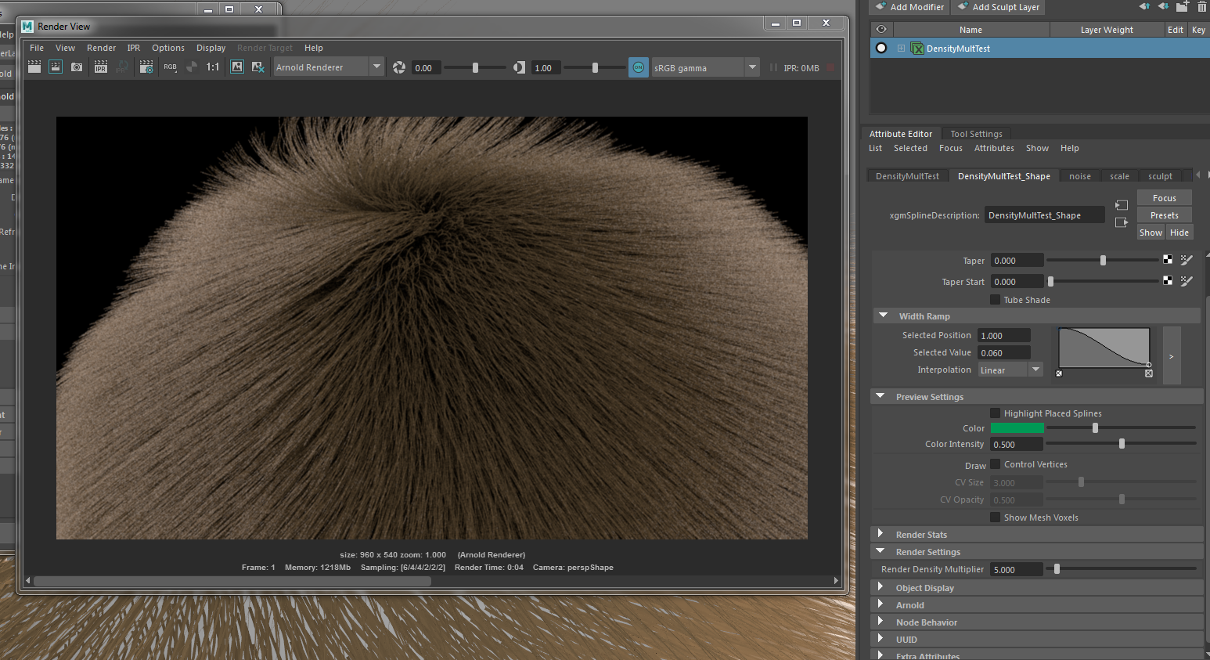The height and width of the screenshot is (660, 1210).
Task: Select the noise node tab
Action: pyautogui.click(x=1079, y=176)
